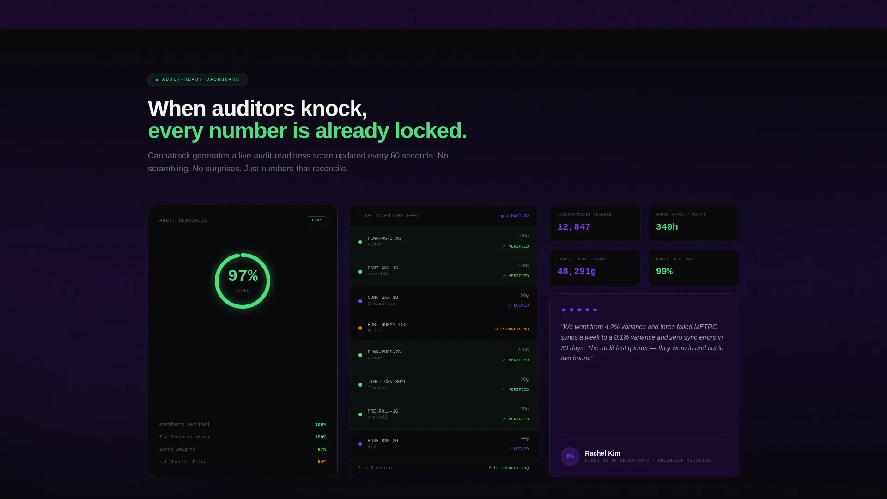This screenshot has height=499, width=887.
Task: Click the Live Inventory Feed header
Action: (x=389, y=216)
